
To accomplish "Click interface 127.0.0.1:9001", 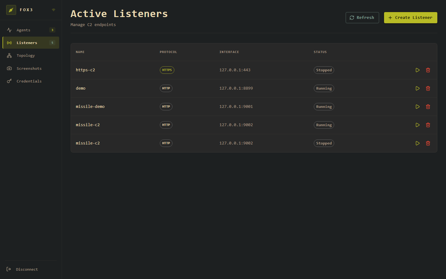I will [236, 107].
